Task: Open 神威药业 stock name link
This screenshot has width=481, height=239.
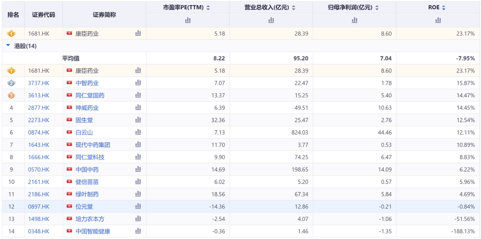Action: 87,108
